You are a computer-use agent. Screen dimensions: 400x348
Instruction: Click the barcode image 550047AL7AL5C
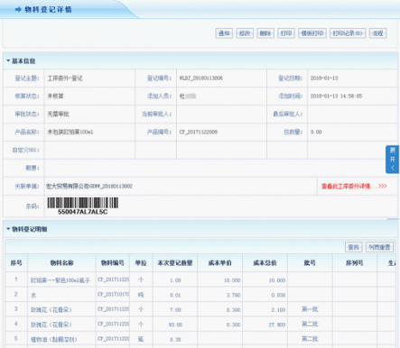(x=83, y=206)
